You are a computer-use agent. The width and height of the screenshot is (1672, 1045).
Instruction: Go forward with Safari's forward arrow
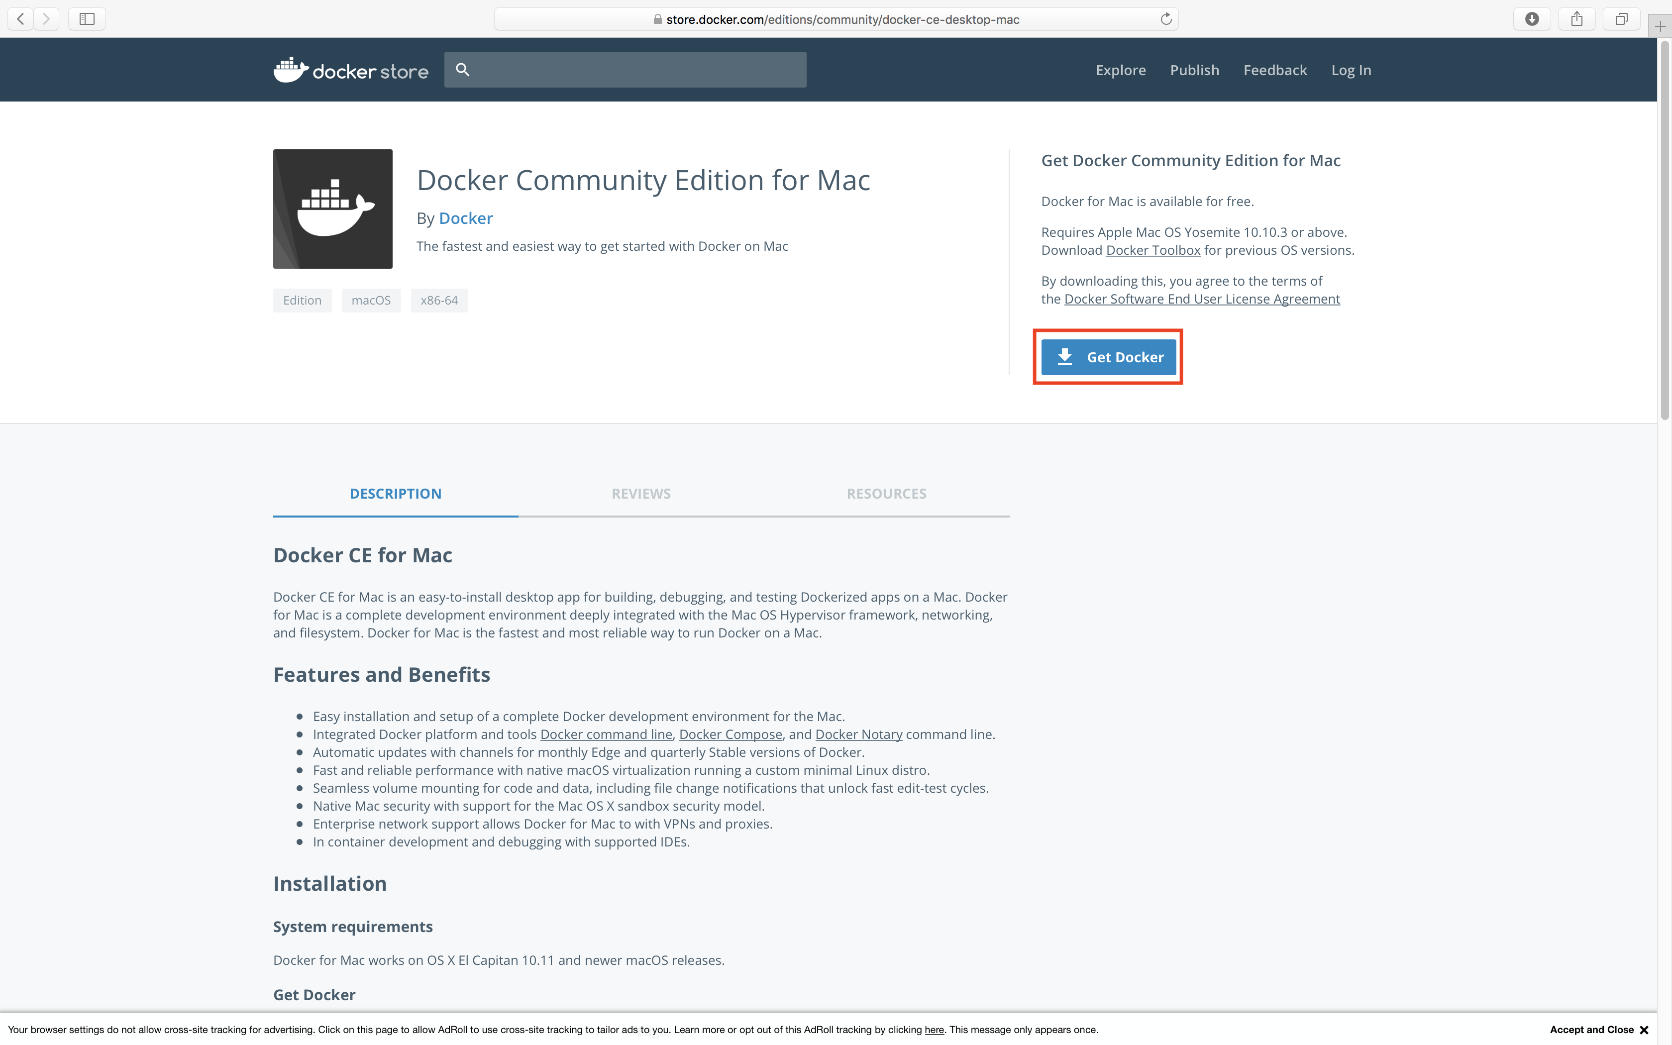[46, 19]
